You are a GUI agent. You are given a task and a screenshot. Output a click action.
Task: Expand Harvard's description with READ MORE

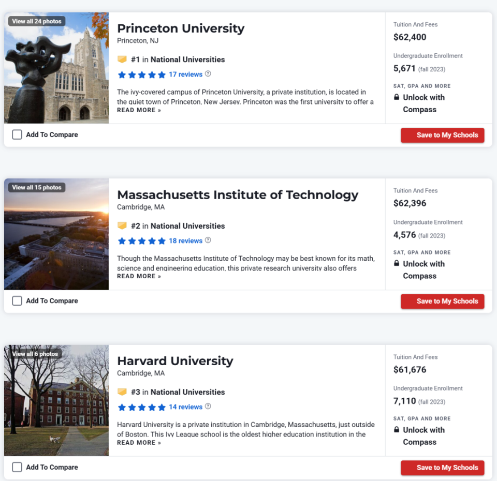pos(139,443)
